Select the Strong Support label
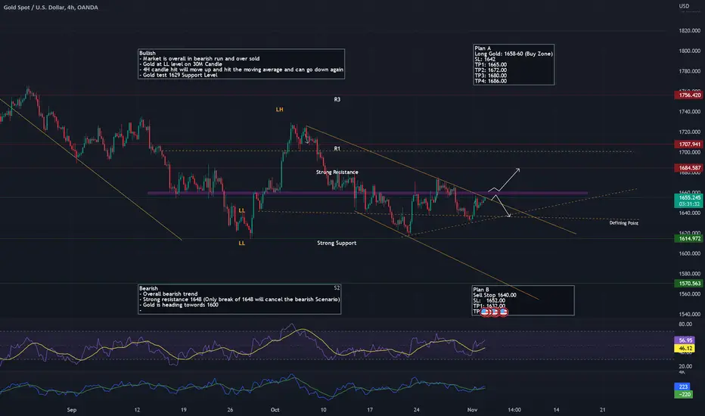The image size is (705, 416). pyautogui.click(x=337, y=243)
